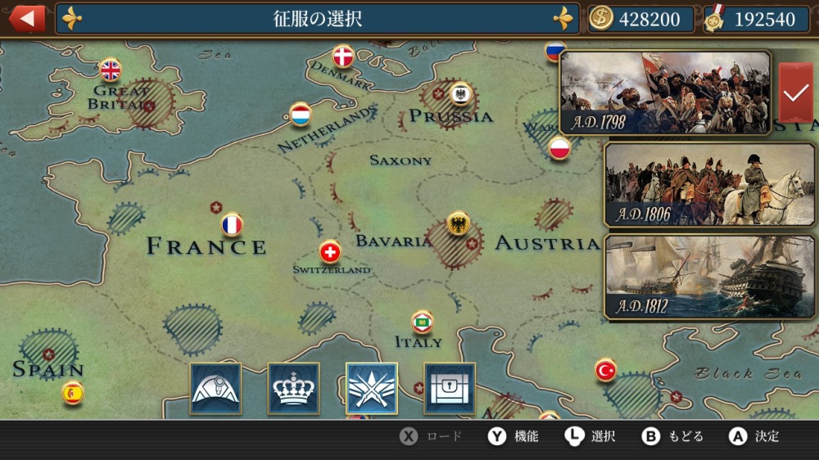This screenshot has height=460, width=819.
Task: Select the Ottoman Turkey flag marker
Action: tap(605, 371)
